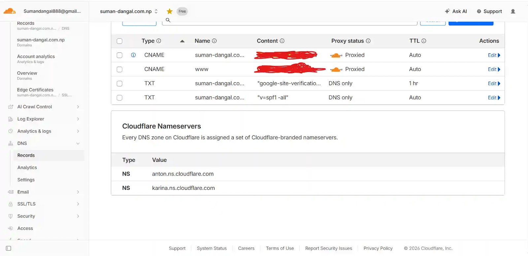Collapse the sidebar with bottom-left panel icon
The height and width of the screenshot is (256, 528).
pos(9,248)
